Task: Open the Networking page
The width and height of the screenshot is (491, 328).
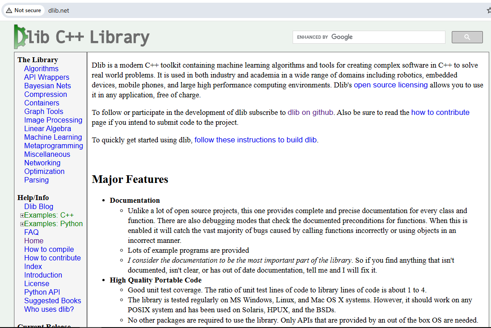Action: pyautogui.click(x=42, y=163)
